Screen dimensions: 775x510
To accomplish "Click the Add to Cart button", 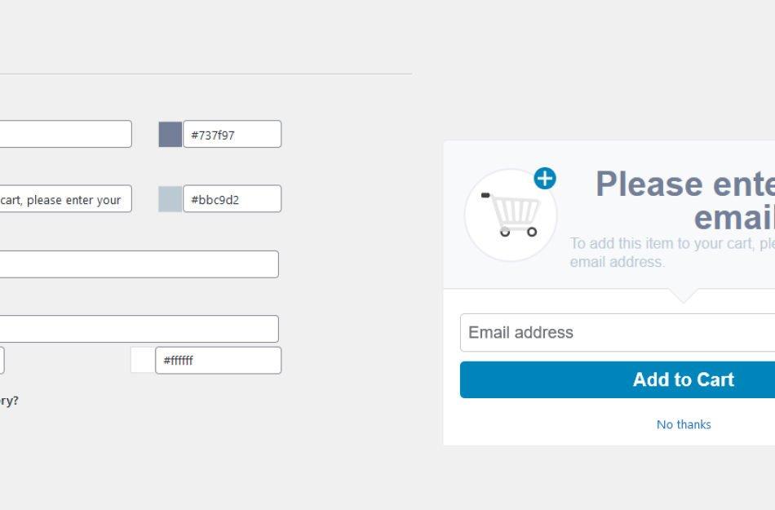I will 684,379.
